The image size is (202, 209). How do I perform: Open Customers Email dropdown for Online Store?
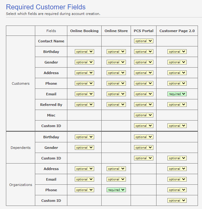[x=116, y=94]
